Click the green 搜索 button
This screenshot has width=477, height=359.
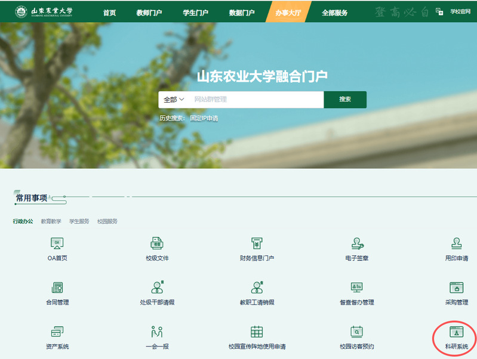pyautogui.click(x=345, y=100)
